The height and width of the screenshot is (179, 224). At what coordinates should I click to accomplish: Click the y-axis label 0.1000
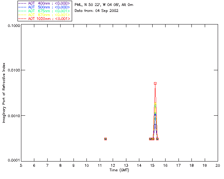tap(14, 26)
